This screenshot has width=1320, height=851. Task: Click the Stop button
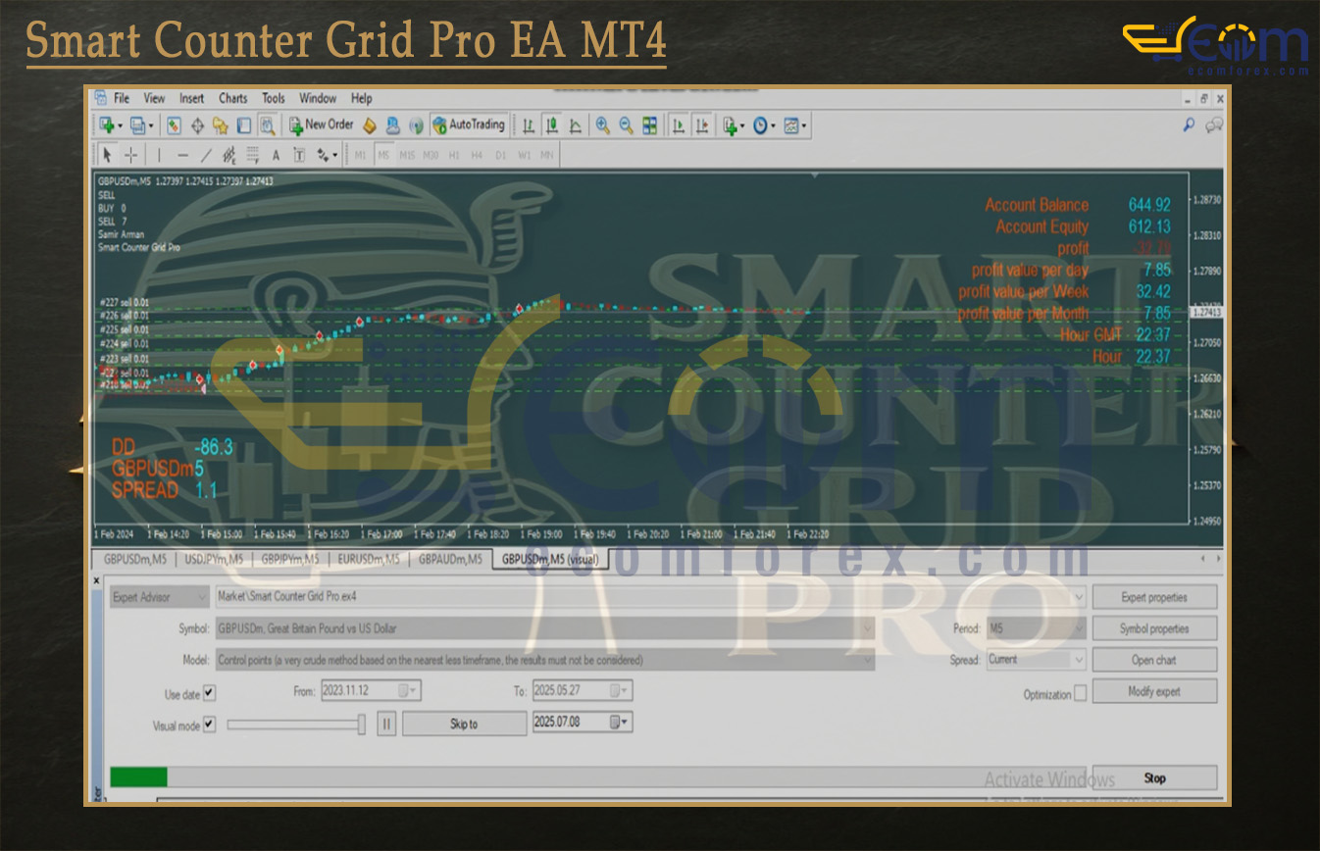click(x=1154, y=778)
